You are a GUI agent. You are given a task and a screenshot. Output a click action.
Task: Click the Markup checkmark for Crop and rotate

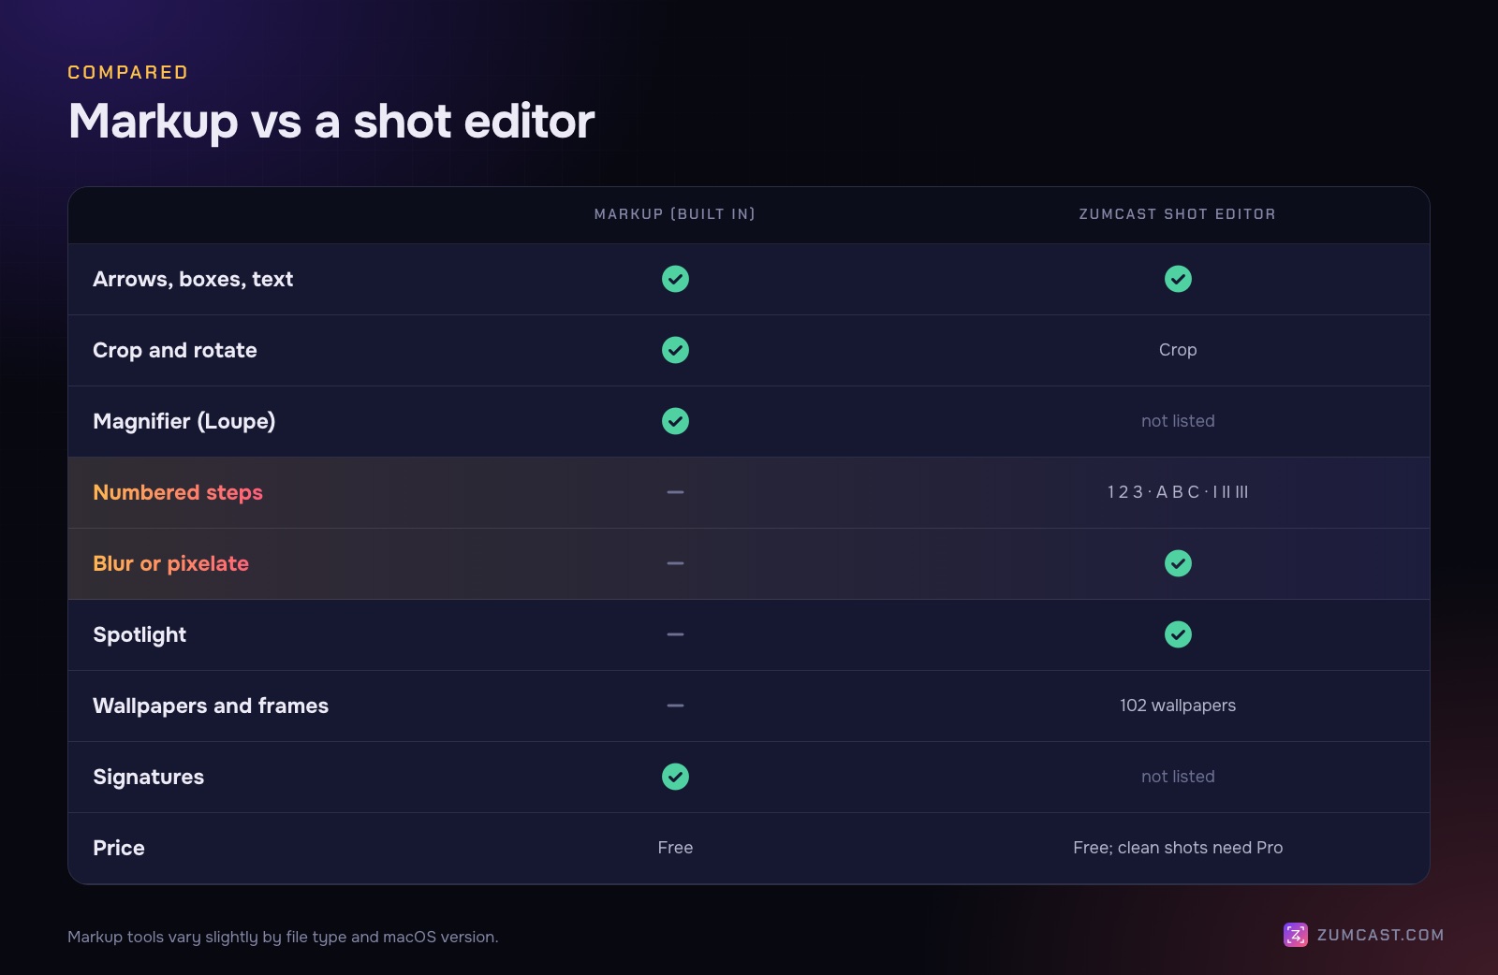675,350
